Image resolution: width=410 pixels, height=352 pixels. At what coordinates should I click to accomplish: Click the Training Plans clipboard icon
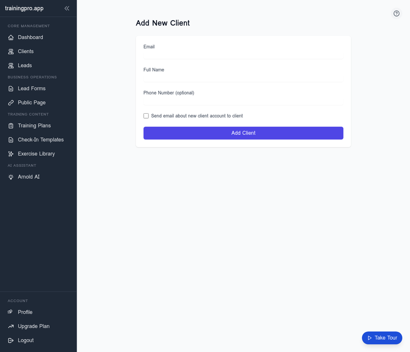click(11, 126)
